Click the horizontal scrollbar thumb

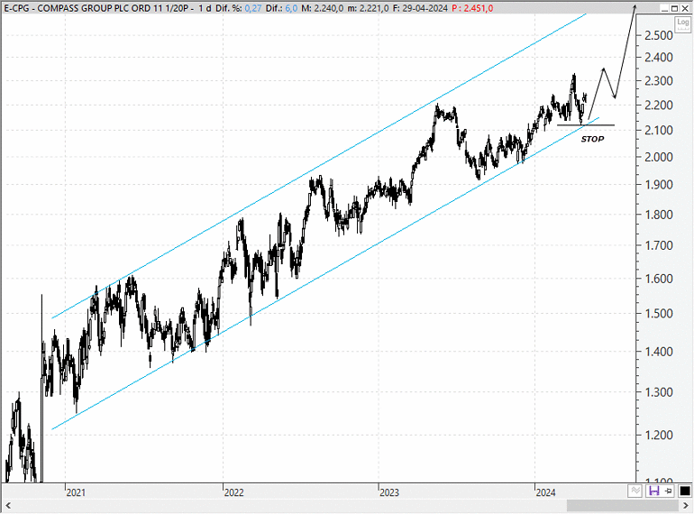point(622,505)
